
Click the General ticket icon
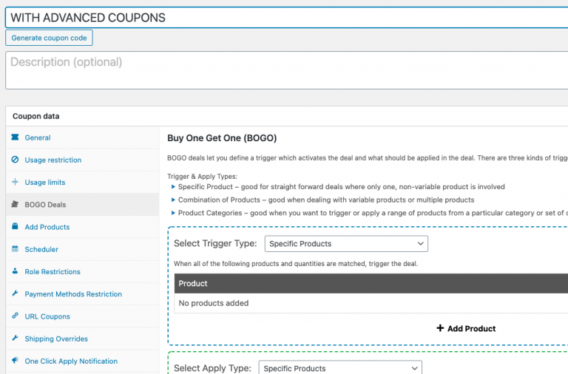pyautogui.click(x=15, y=137)
